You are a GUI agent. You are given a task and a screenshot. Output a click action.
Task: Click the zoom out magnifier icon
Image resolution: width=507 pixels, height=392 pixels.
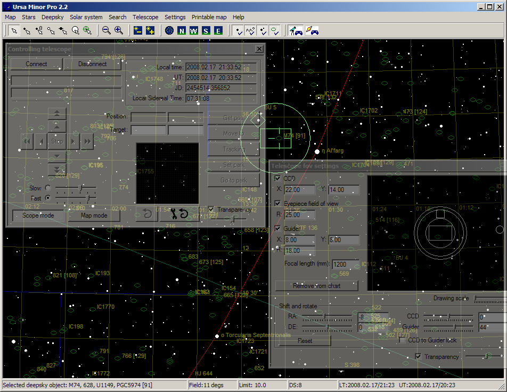(x=107, y=30)
